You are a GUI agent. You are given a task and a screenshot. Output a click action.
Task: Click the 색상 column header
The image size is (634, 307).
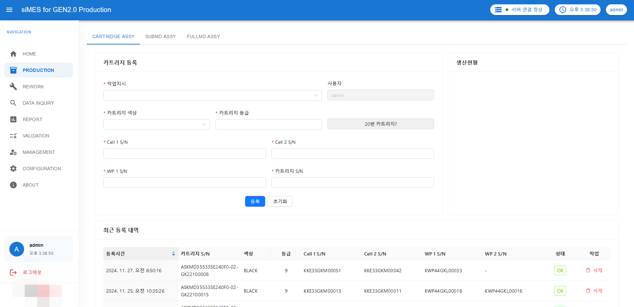coord(256,254)
